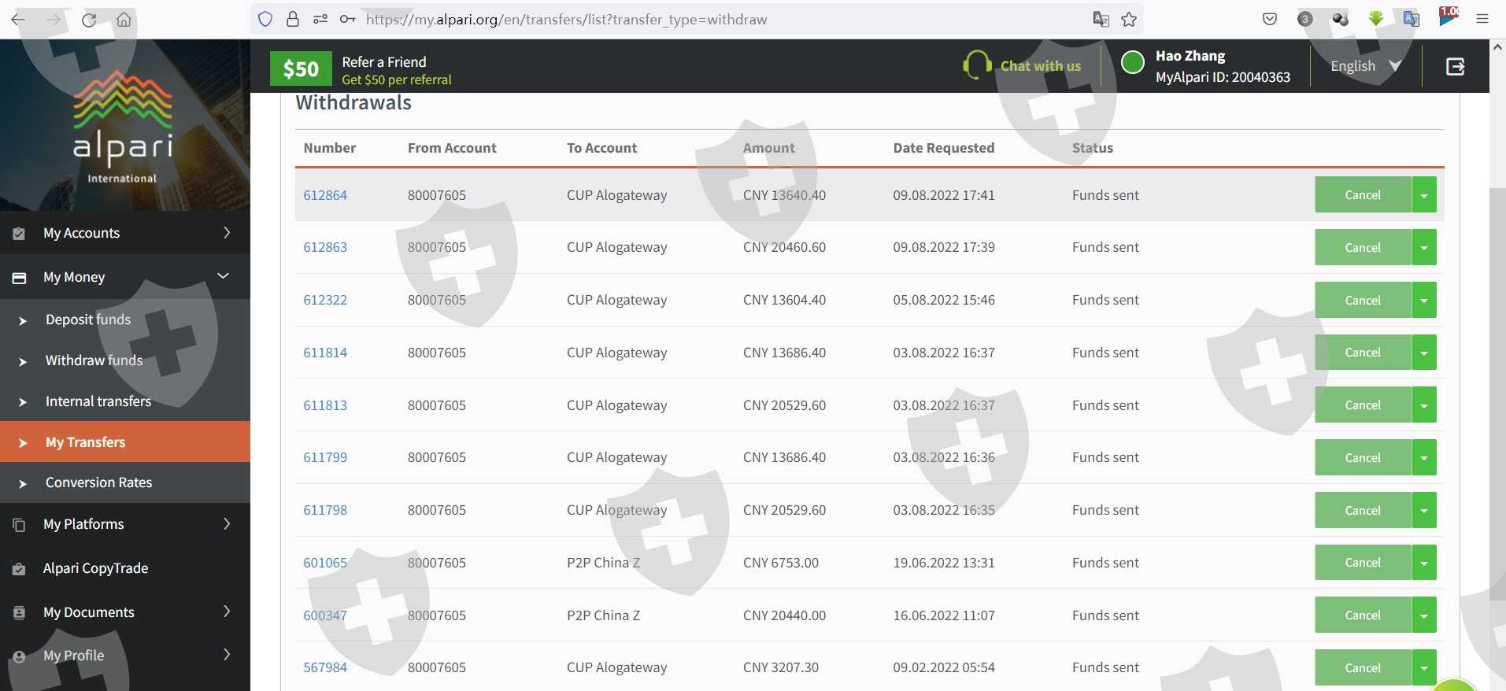Open Conversion Rates menu item
This screenshot has width=1506, height=691.
(x=98, y=482)
